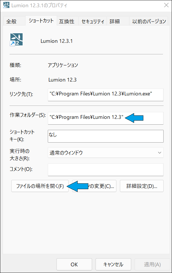Expand the 実行時の大きさ dropdown

point(106,153)
